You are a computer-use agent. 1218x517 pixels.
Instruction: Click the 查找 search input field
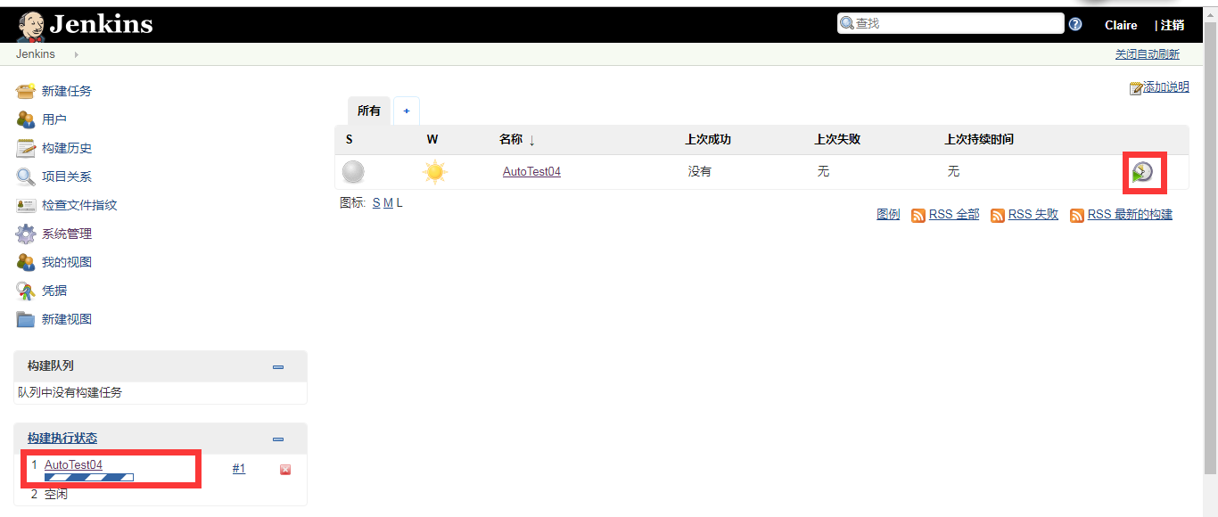[951, 23]
